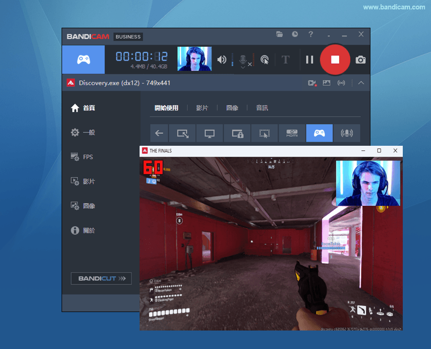Minimize THE FINALS window
Image resolution: width=431 pixels, height=349 pixels.
coord(363,151)
